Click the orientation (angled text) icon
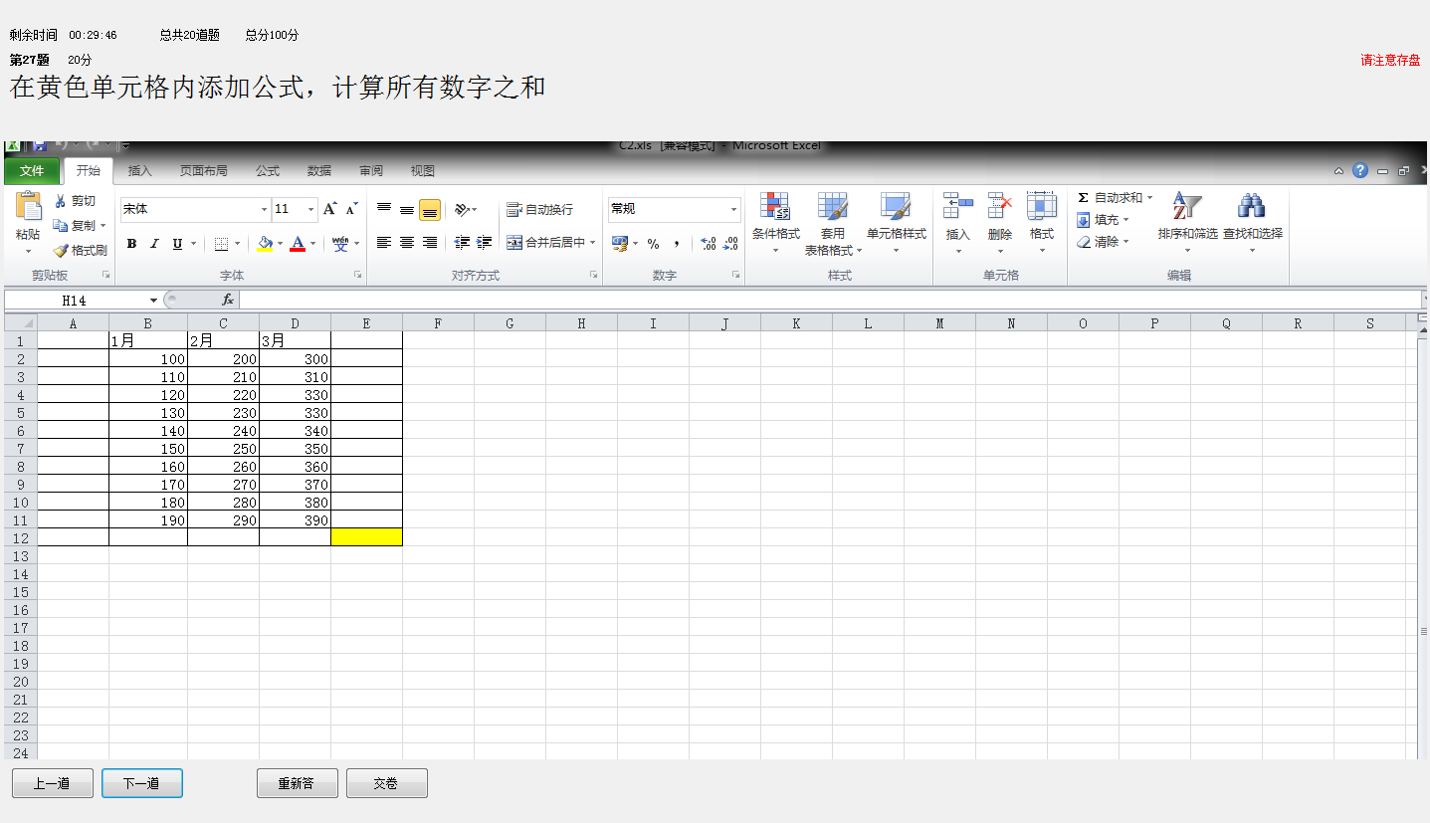 tap(461, 210)
